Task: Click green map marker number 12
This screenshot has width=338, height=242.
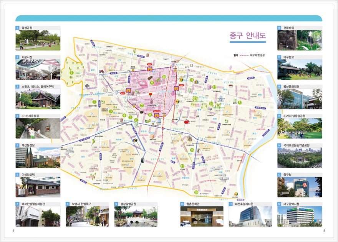Action: point(214,87)
